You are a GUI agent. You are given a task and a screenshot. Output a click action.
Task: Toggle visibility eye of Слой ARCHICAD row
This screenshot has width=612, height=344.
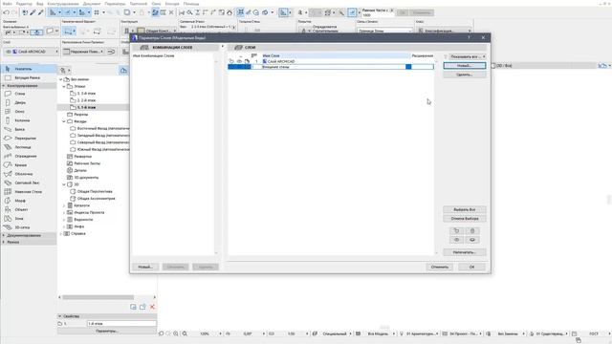click(x=239, y=61)
